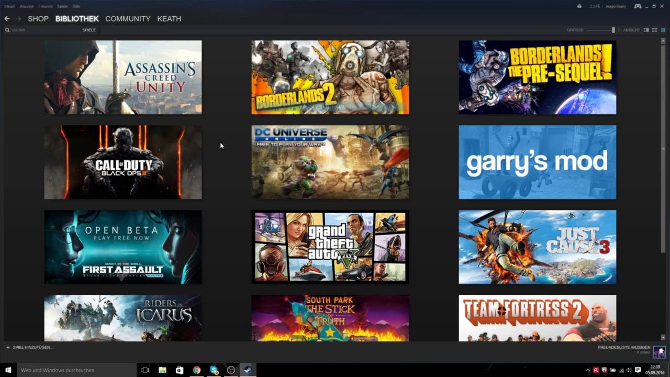Select the garry's mod tile
The image size is (670, 377).
538,162
